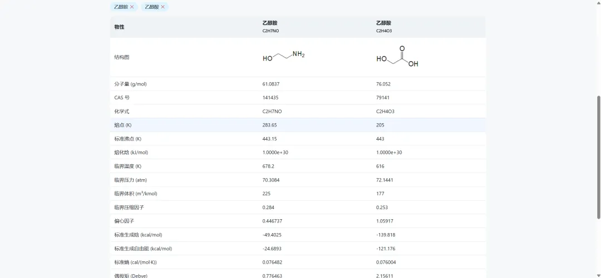Click the 乙醇酸 structure diagram image
This screenshot has width=601, height=278.
tap(397, 57)
